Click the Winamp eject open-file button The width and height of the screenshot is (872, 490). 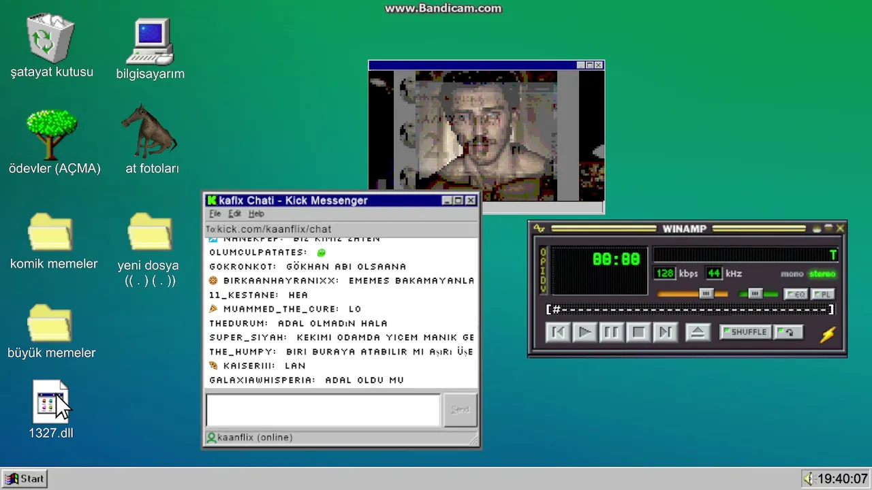(x=697, y=332)
